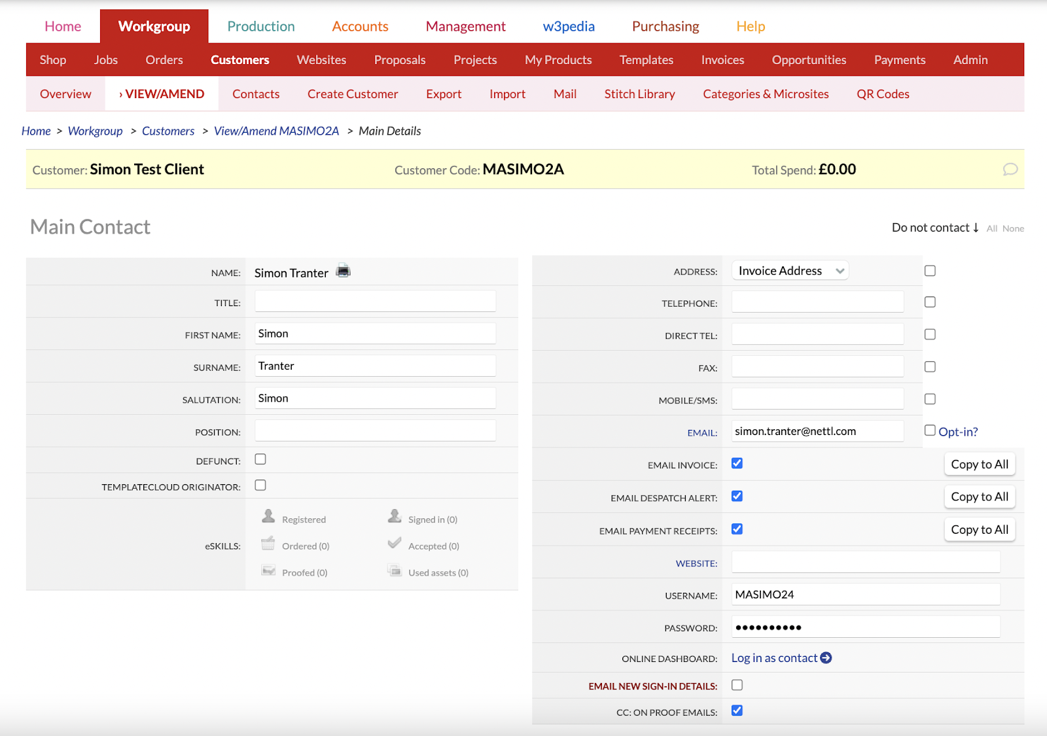Click the arrow icon next to Log in as contact
Image resolution: width=1047 pixels, height=736 pixels.
point(826,657)
